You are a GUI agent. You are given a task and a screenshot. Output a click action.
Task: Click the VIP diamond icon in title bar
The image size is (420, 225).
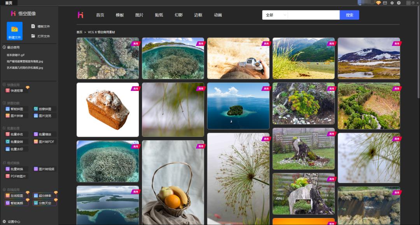coord(378,3)
